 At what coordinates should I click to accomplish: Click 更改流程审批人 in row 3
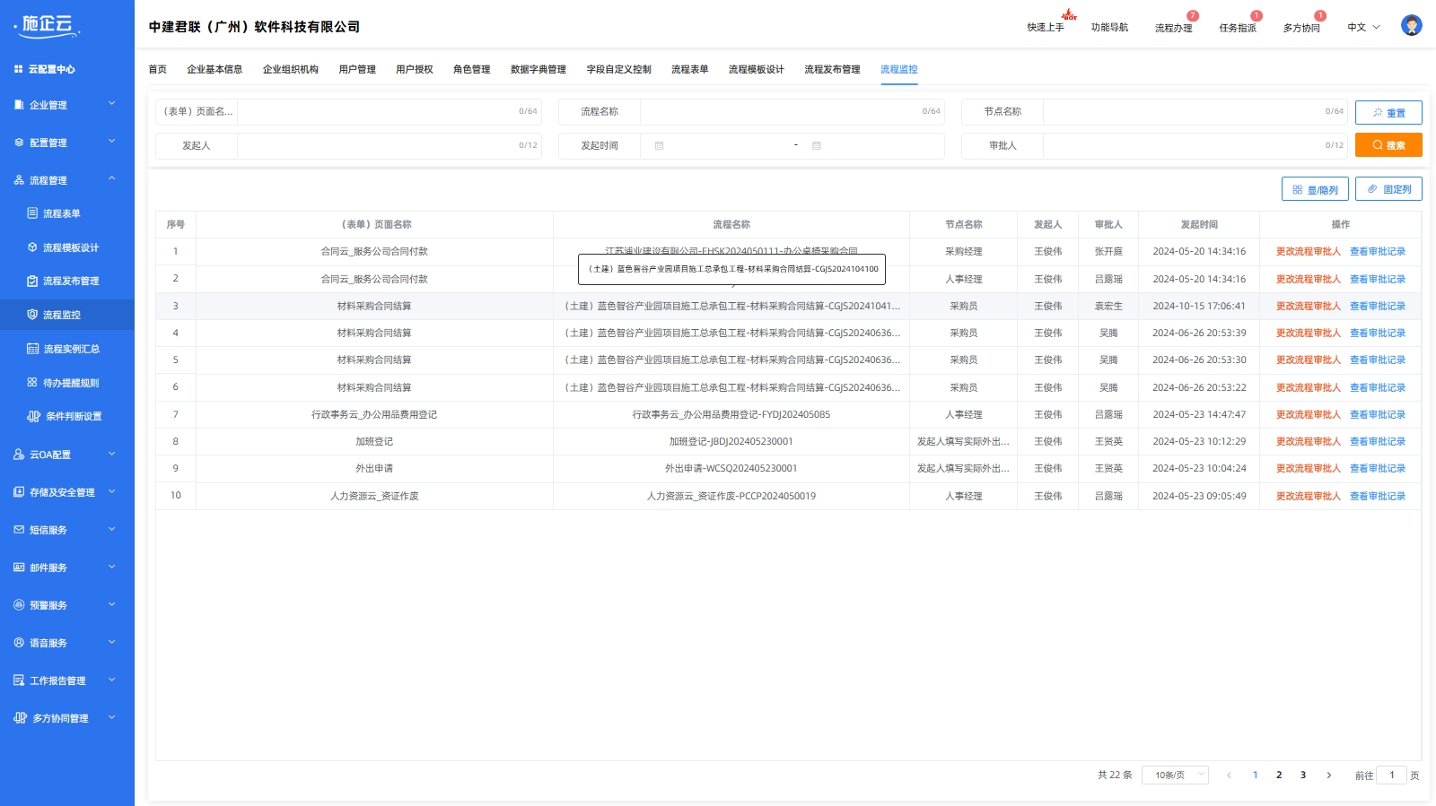(1308, 306)
